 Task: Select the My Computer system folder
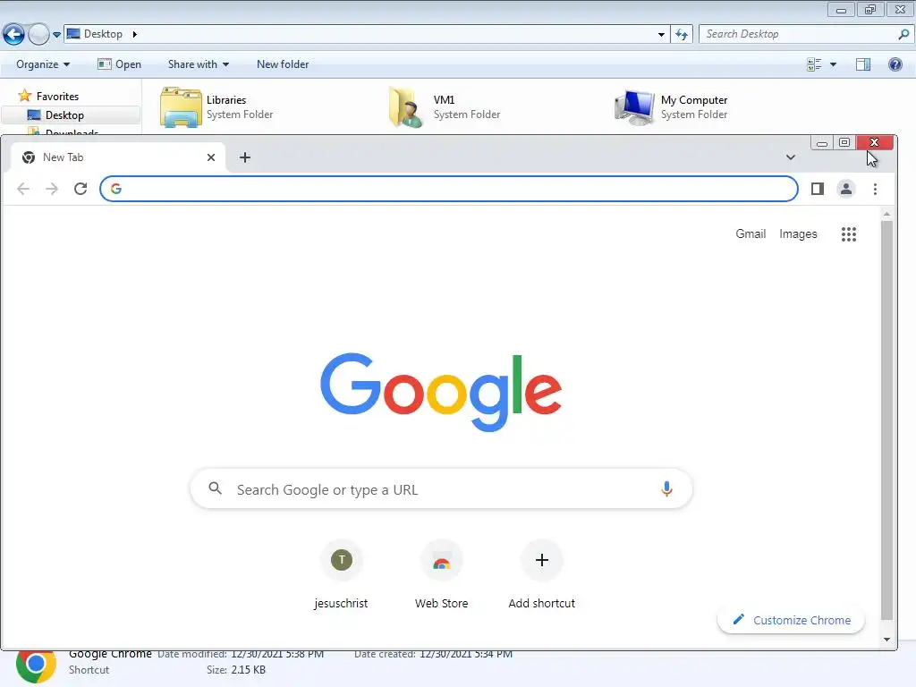coord(672,107)
